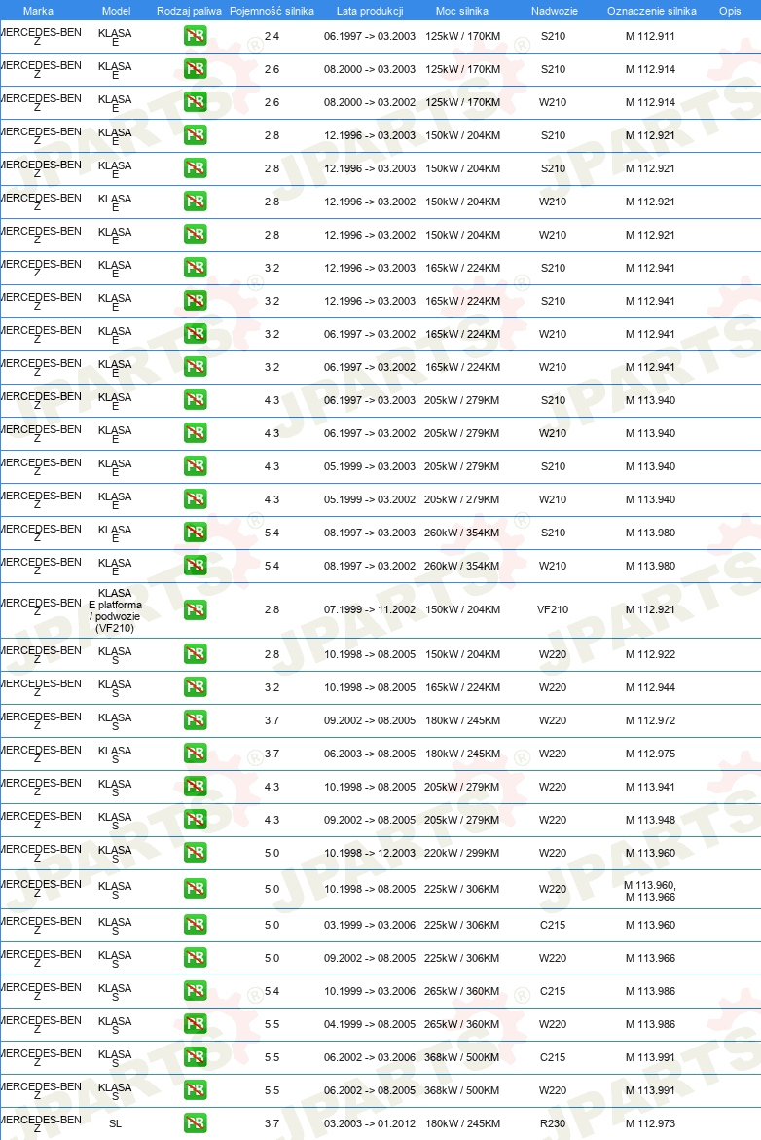Select the engine code M 112.944
Viewport: 761px width, 1140px height.
650,687
